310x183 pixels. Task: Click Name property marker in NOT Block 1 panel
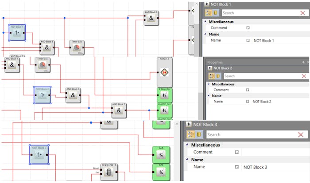point(248,40)
